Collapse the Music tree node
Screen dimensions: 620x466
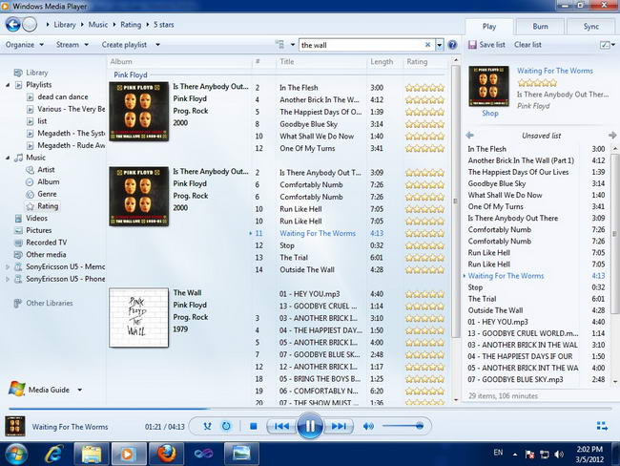click(8, 158)
